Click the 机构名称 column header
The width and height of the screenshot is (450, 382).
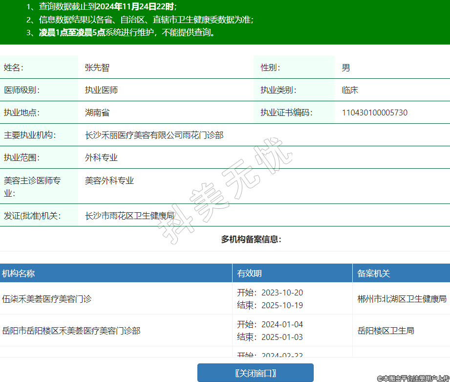click(19, 273)
